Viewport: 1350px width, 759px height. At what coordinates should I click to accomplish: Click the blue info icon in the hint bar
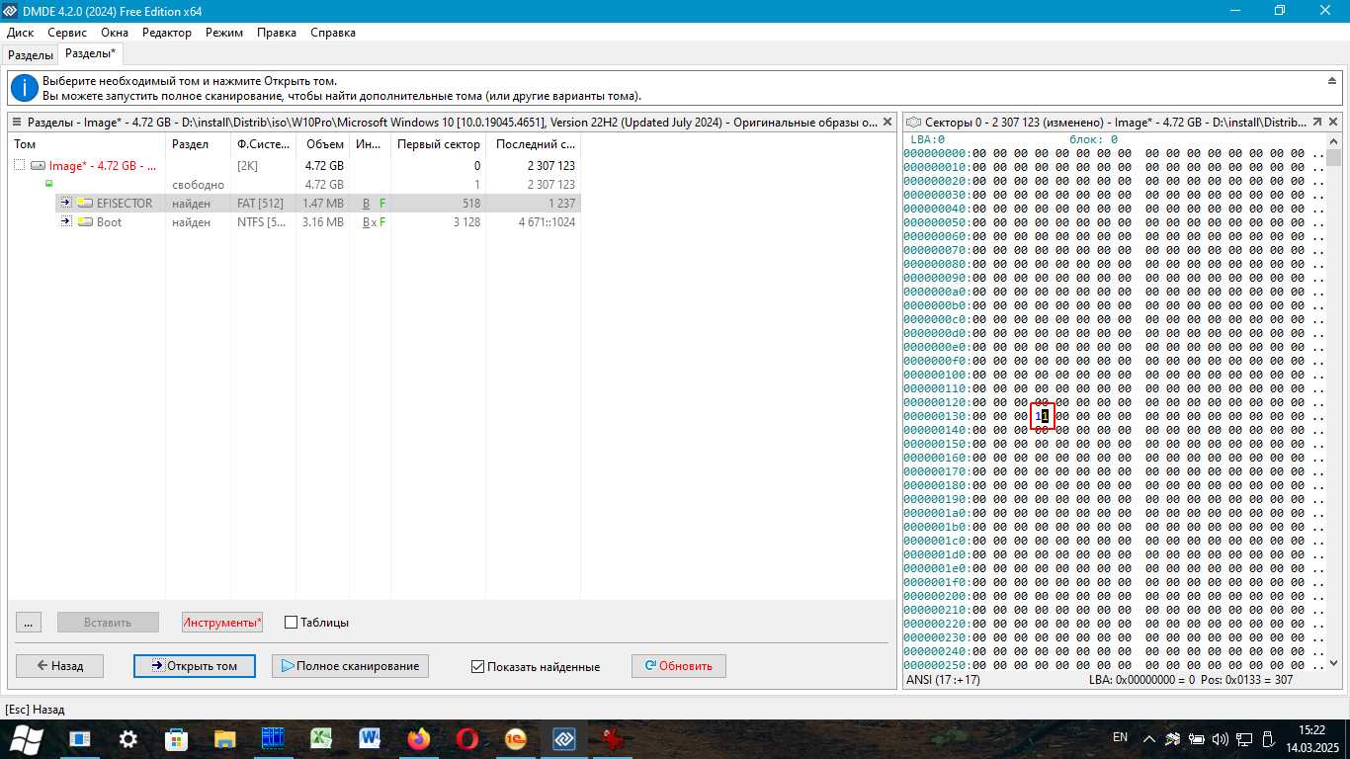tap(24, 88)
